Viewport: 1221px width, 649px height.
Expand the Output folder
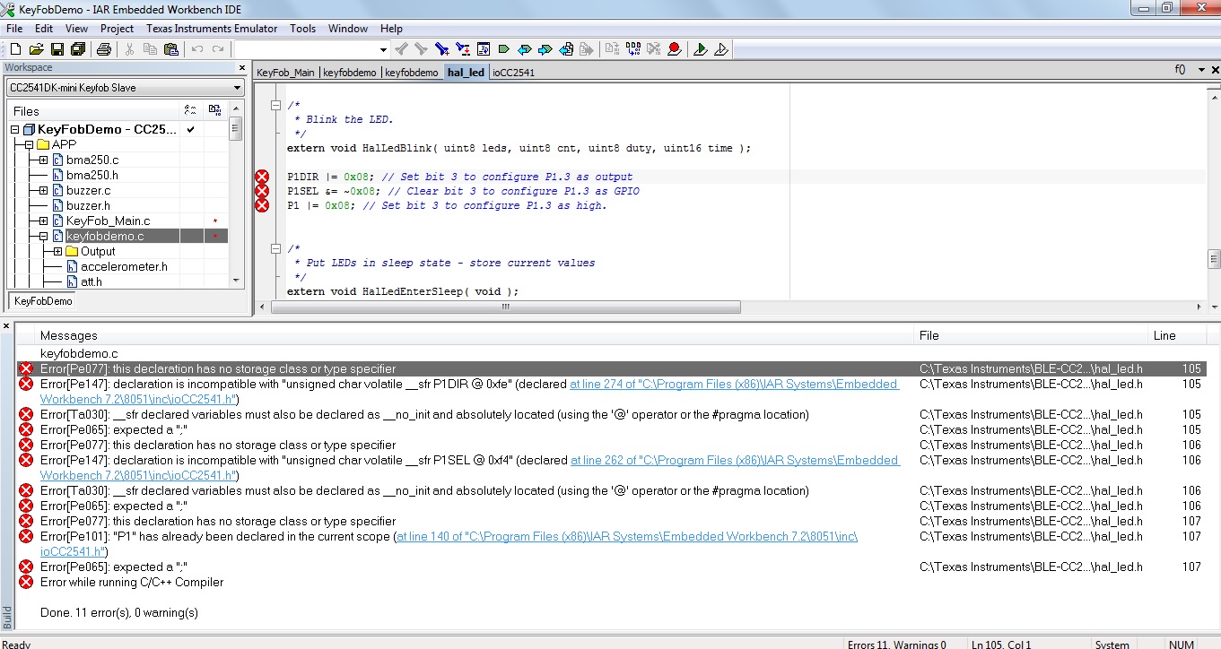[57, 252]
